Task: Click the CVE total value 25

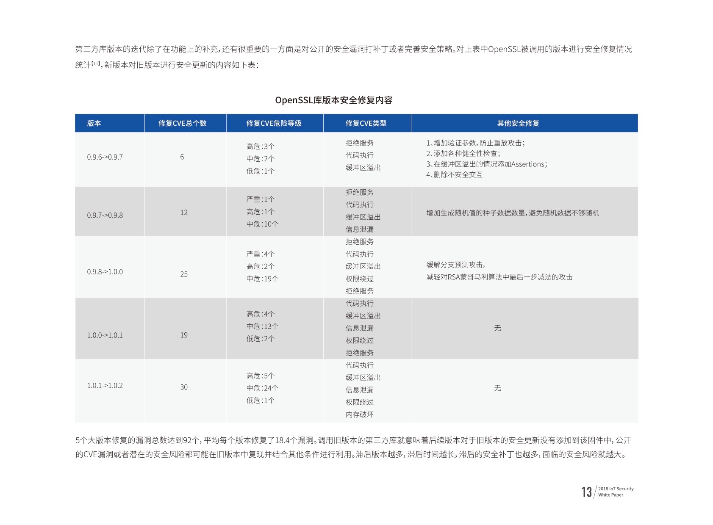Action: coord(184,274)
